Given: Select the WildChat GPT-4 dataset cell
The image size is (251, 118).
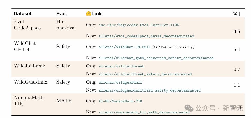Looking at the screenshot, I should tap(25, 47).
